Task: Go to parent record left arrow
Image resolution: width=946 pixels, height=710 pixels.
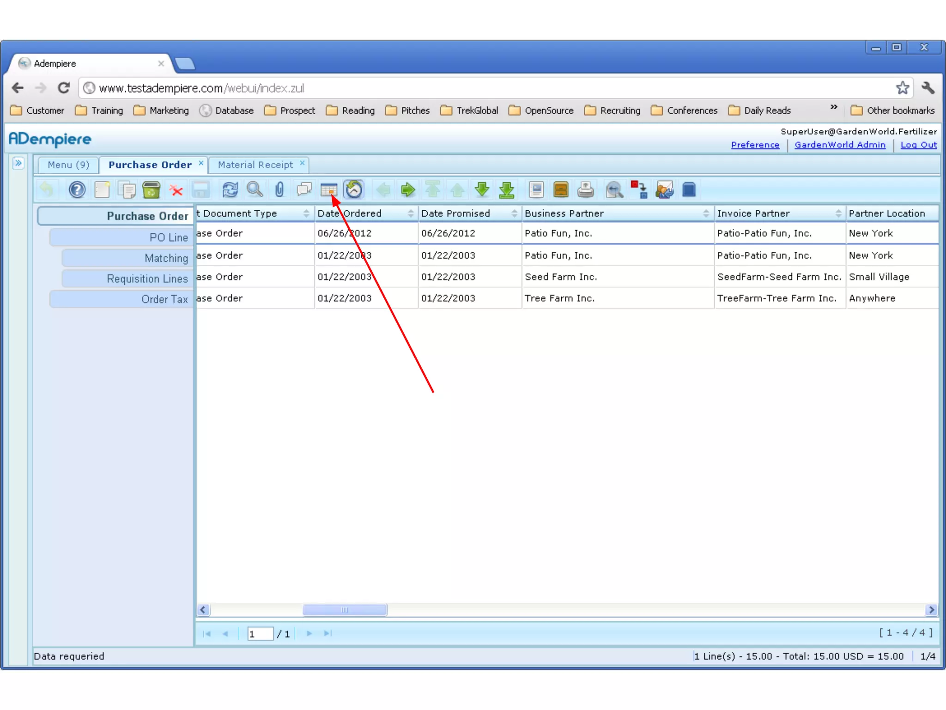Action: coord(383,190)
